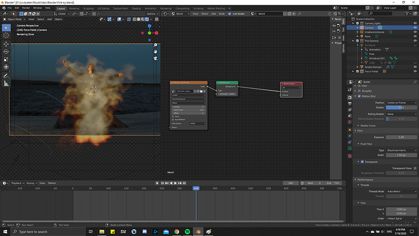Hide the Camera object in outliner
419x236 pixels.
(x=415, y=27)
